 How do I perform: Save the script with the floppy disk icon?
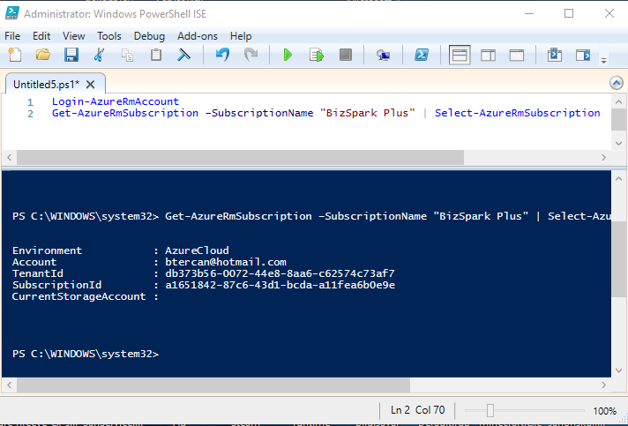71,55
